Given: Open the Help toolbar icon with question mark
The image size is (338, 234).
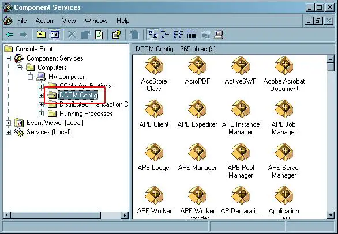Looking at the screenshot, I should [x=117, y=35].
